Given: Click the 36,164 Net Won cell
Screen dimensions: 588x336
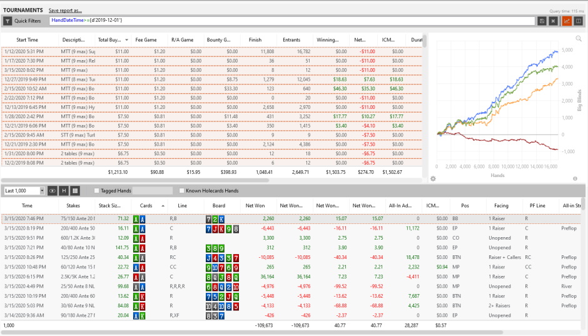Looking at the screenshot, I should 267,277.
